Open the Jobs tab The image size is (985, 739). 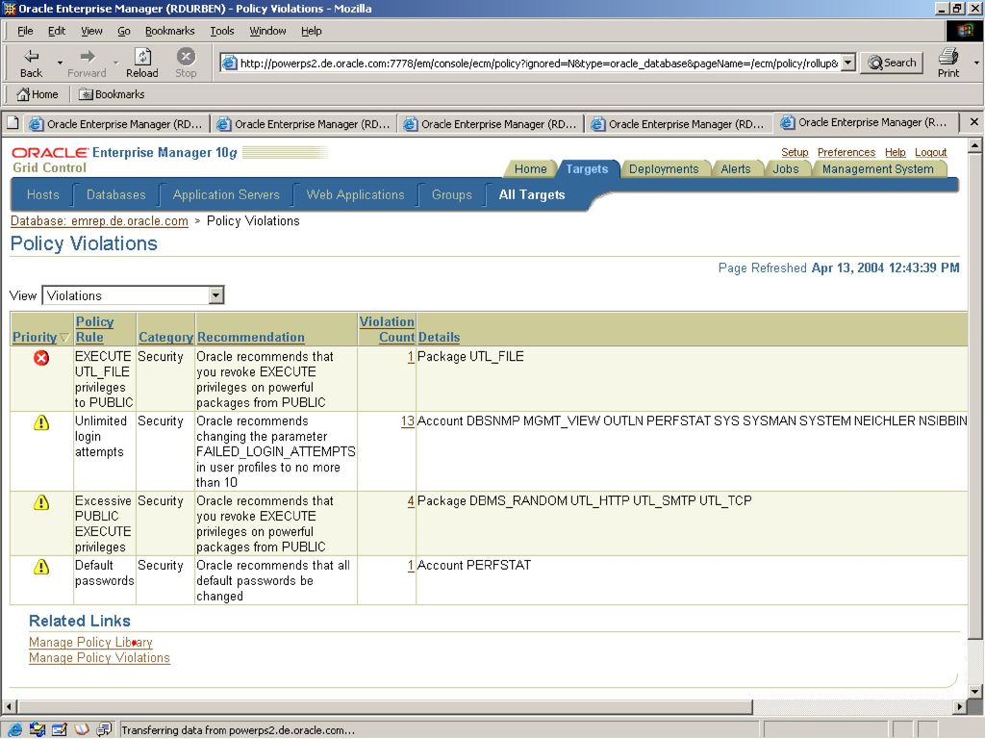786,169
